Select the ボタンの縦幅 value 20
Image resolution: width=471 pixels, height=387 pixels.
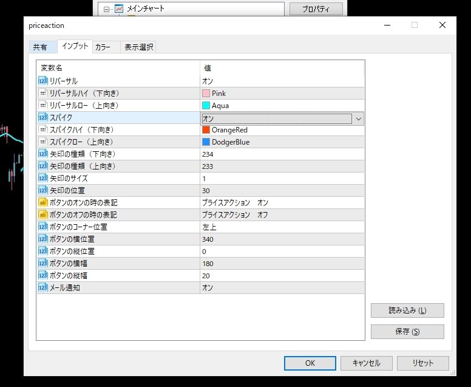coord(206,276)
